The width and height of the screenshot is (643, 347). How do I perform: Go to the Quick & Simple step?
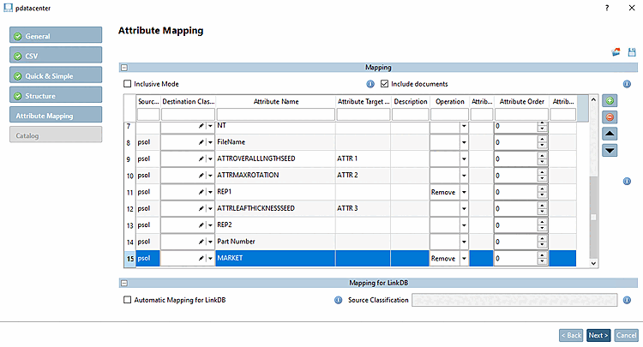pyautogui.click(x=56, y=75)
